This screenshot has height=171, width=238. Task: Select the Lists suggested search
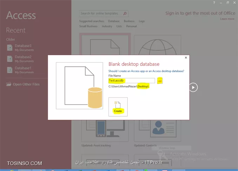click(x=119, y=26)
